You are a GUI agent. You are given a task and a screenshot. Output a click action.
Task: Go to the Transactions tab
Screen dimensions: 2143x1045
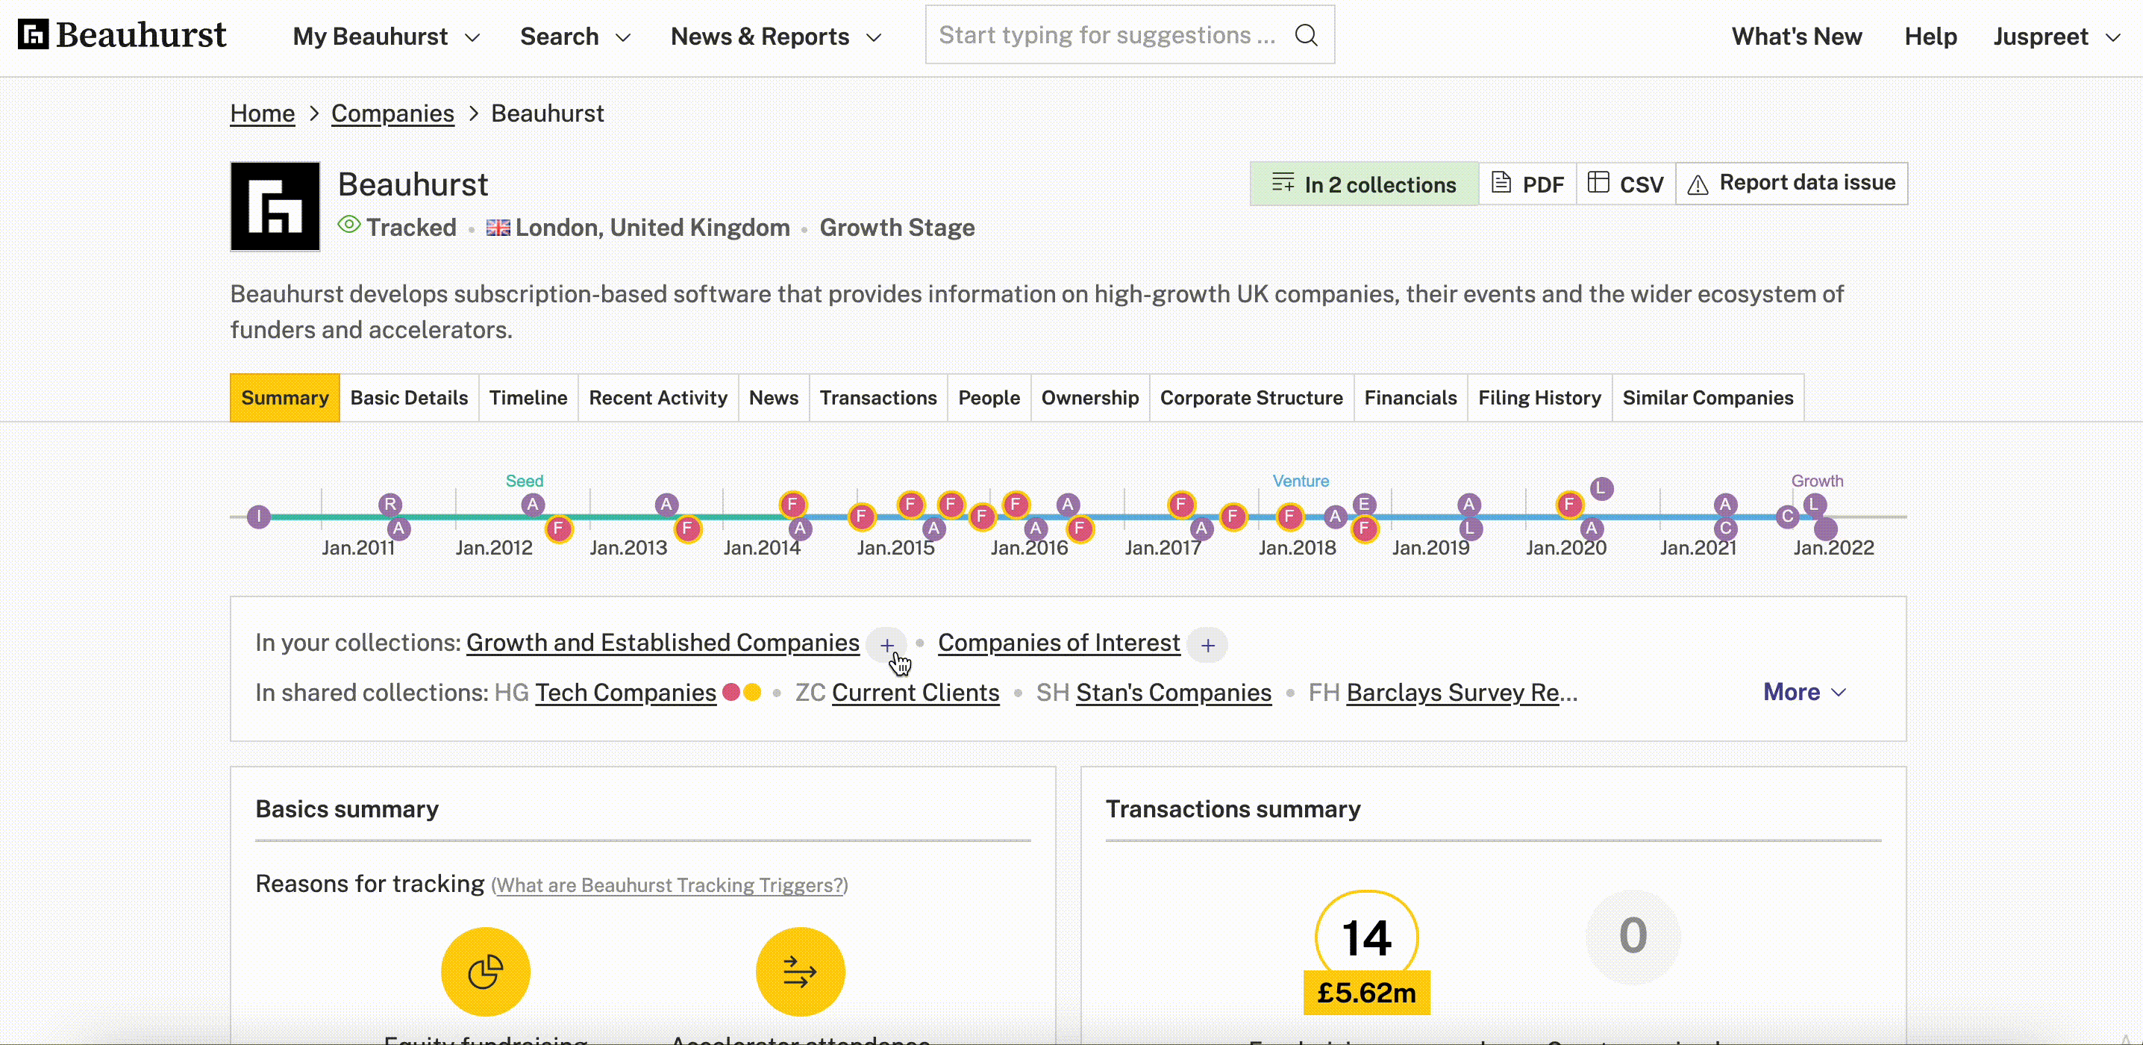pos(877,398)
